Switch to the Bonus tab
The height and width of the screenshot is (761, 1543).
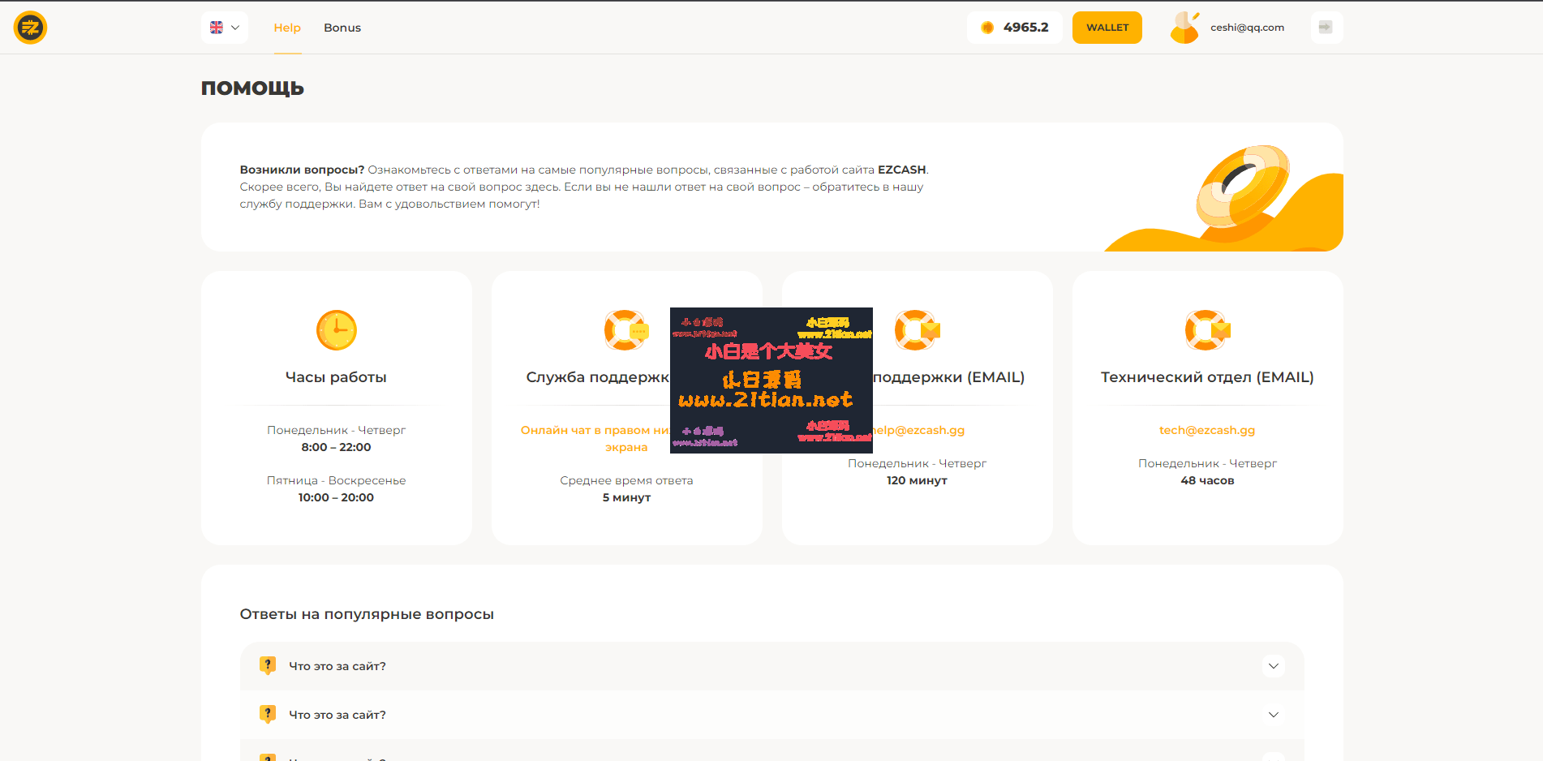pyautogui.click(x=342, y=28)
